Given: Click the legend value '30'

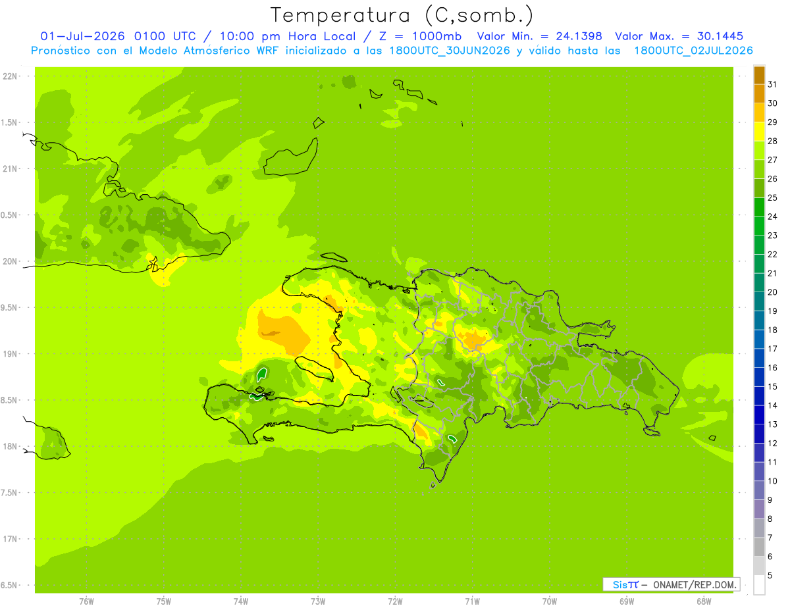Looking at the screenshot, I should (773, 103).
